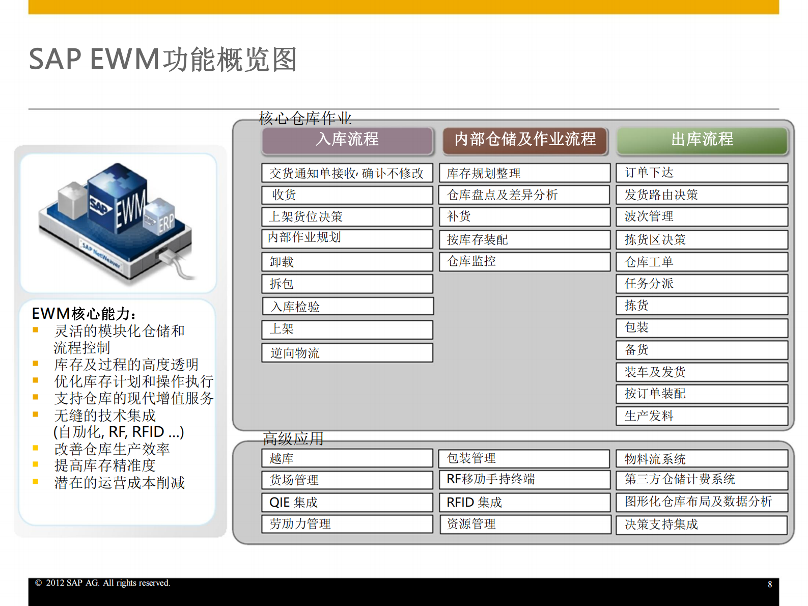The image size is (808, 606).
Task: Click the 劳动力管理 box
Action: pos(347,524)
